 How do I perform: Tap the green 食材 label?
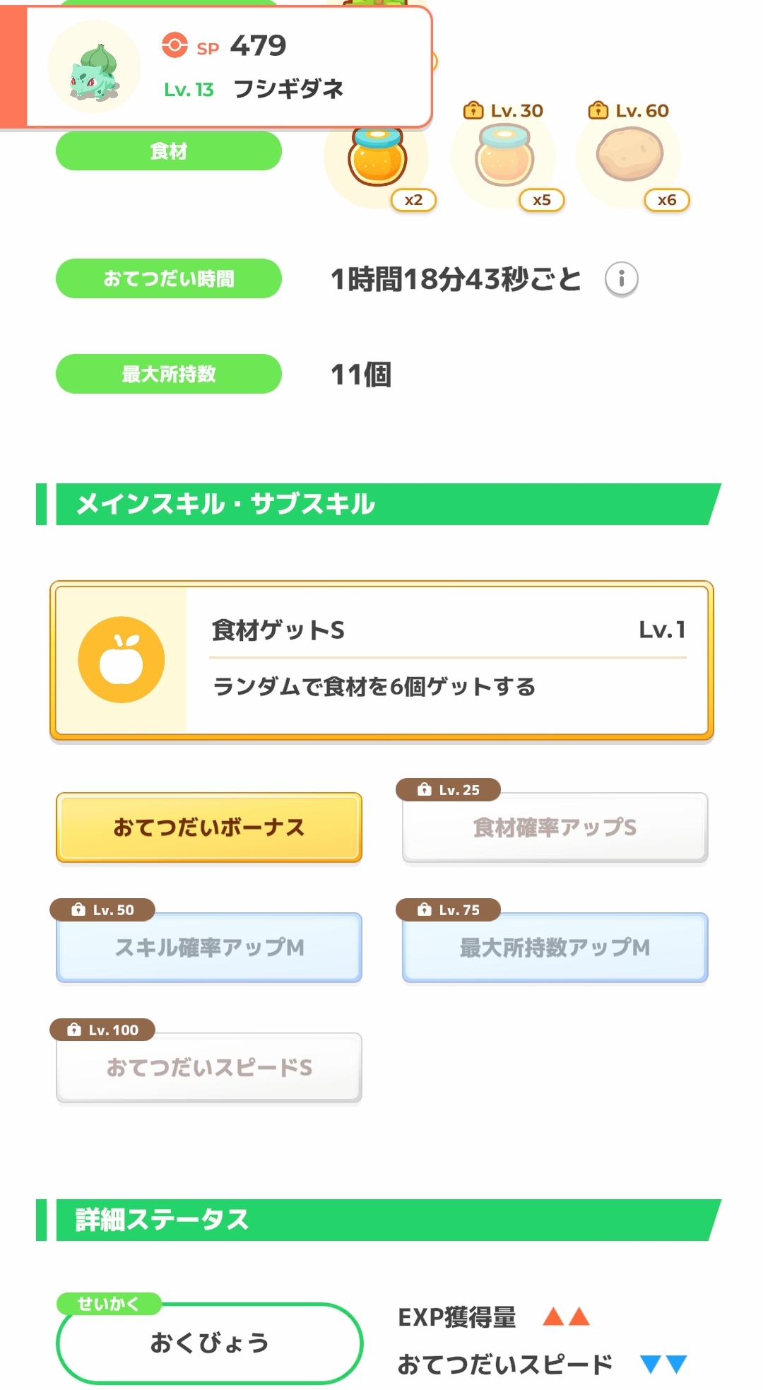(x=168, y=151)
